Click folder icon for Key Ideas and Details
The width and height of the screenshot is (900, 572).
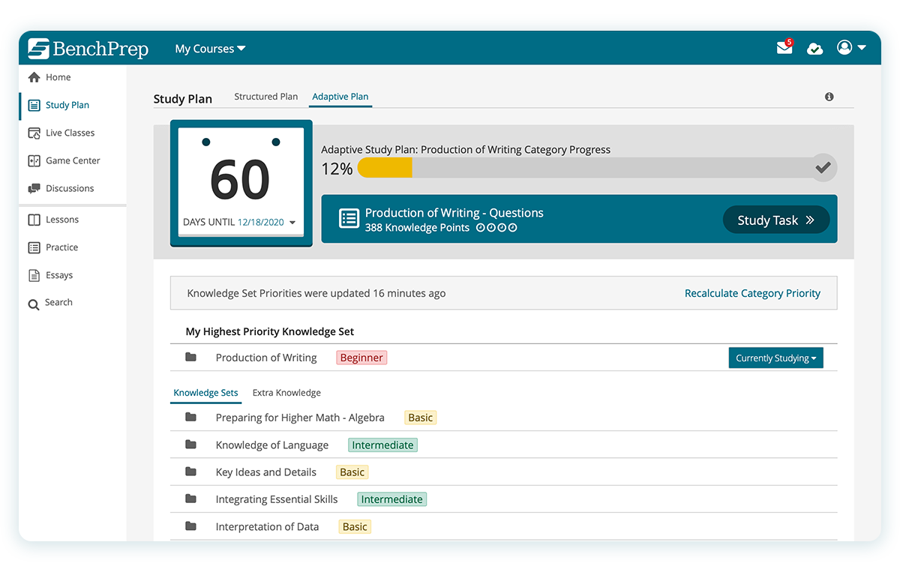pyautogui.click(x=191, y=472)
